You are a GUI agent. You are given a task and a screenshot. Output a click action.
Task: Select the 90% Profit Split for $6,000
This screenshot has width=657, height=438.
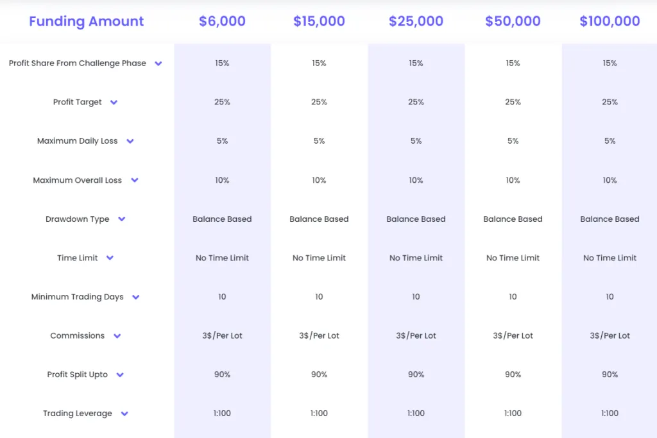pyautogui.click(x=222, y=375)
